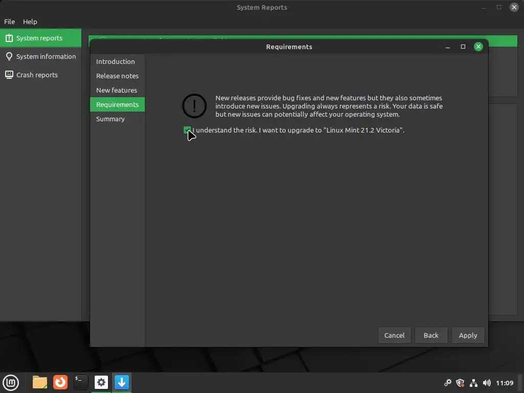Go to the Summary step
The image size is (524, 393).
(117, 119)
